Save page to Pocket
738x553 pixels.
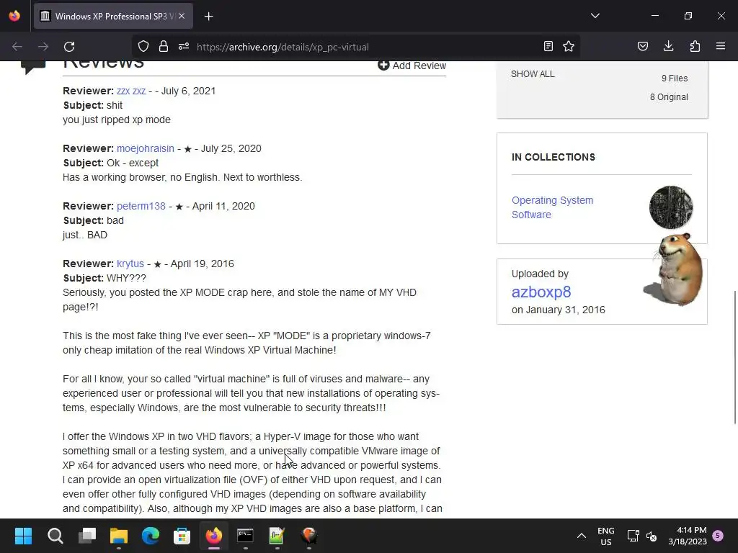(x=643, y=46)
